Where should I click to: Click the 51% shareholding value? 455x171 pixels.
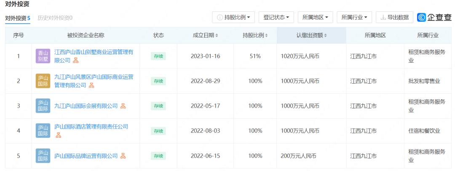tap(255, 56)
